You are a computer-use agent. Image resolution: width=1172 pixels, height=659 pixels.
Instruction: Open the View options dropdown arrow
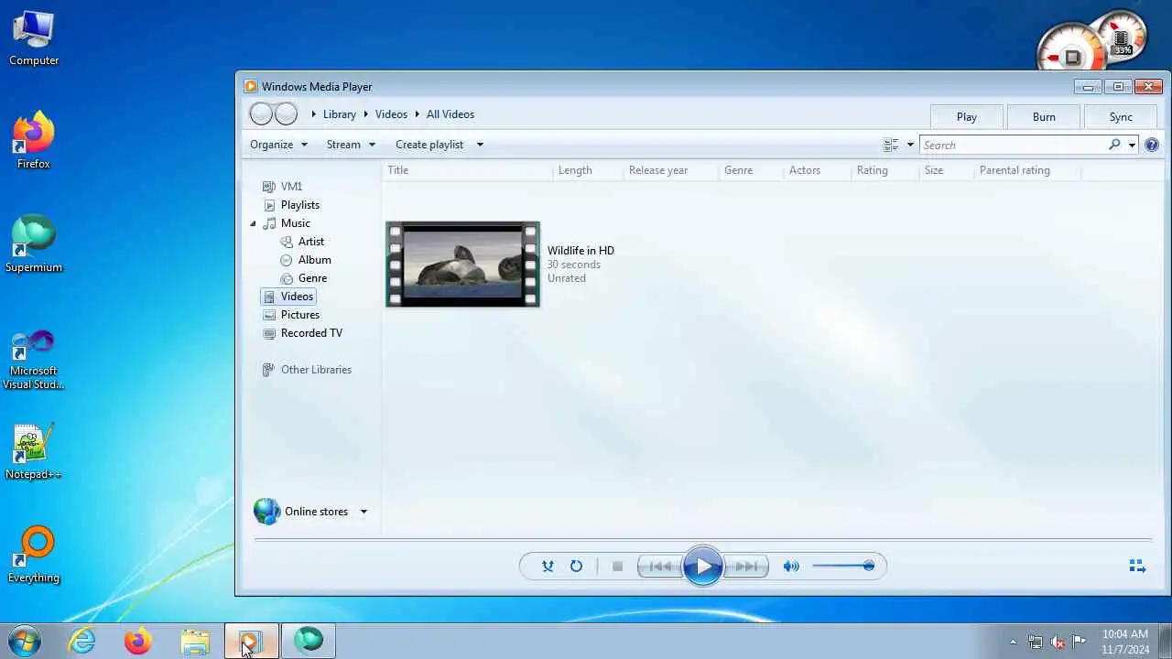point(910,145)
